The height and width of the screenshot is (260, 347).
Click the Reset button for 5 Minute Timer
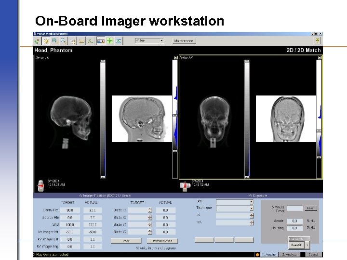pyautogui.click(x=311, y=208)
